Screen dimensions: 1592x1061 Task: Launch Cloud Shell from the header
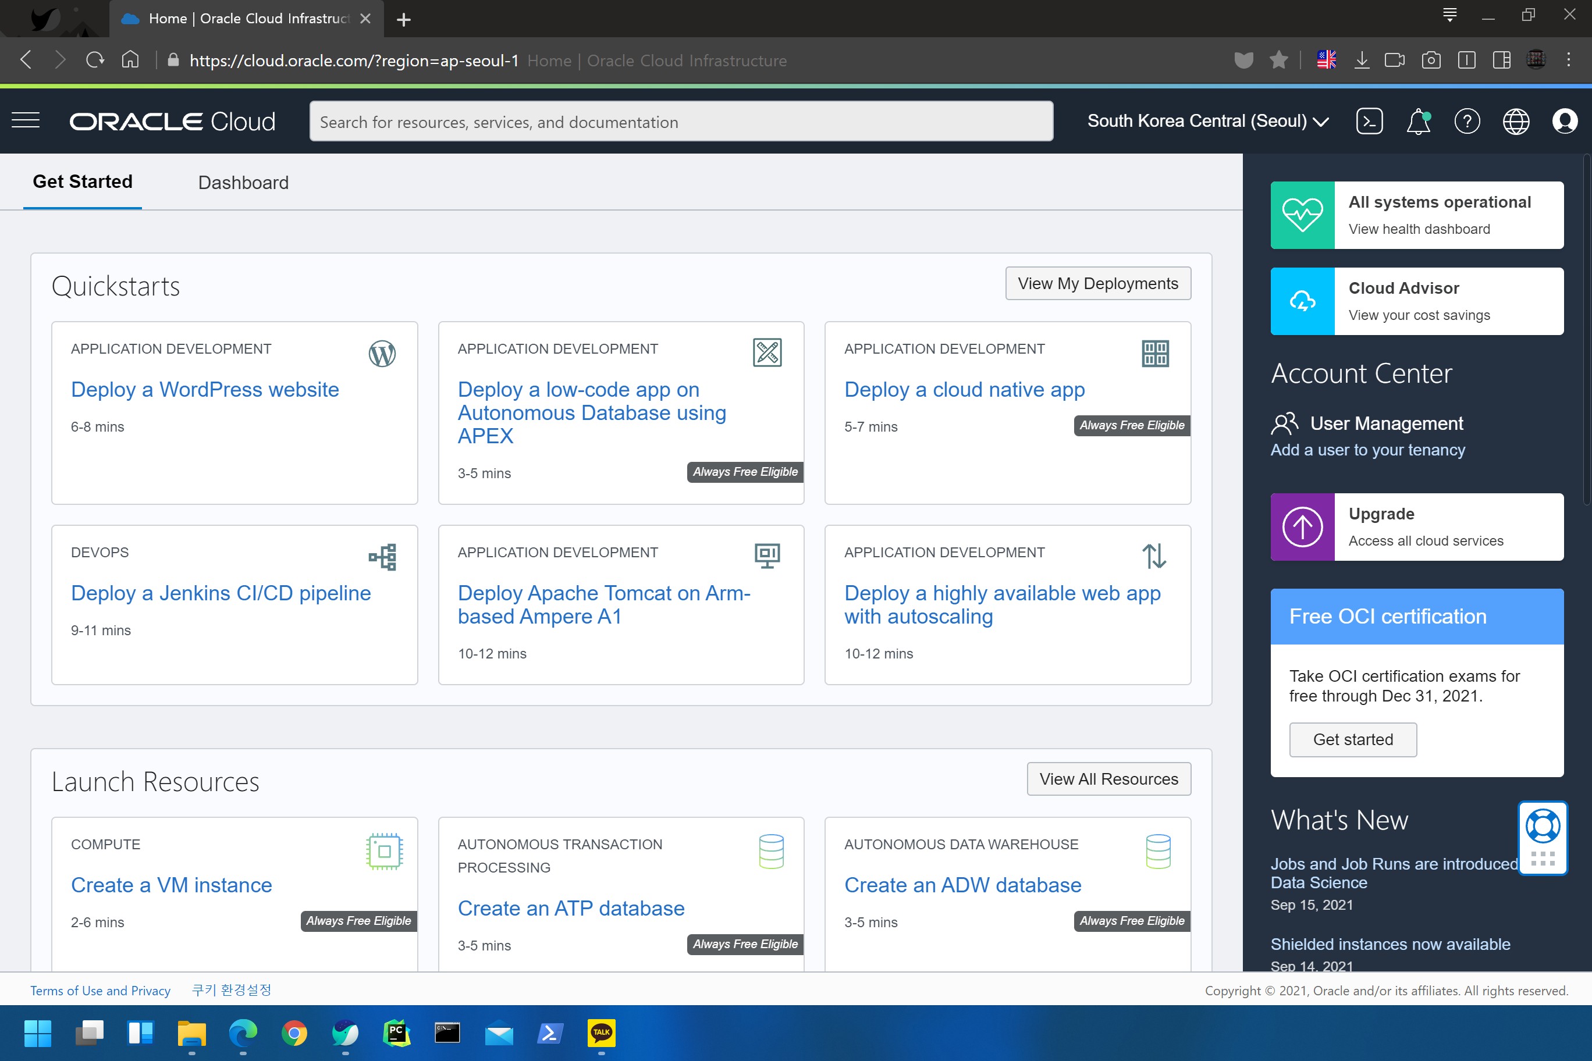click(1369, 121)
